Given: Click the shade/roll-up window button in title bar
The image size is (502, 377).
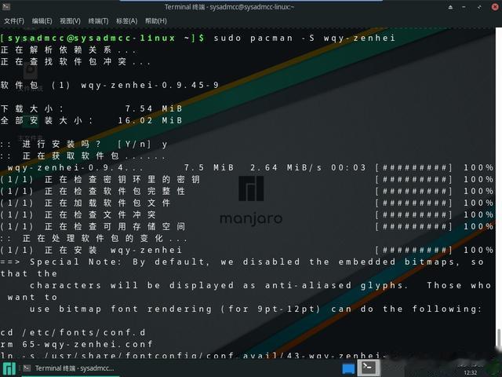Looking at the screenshot, I should pyautogui.click(x=450, y=7).
